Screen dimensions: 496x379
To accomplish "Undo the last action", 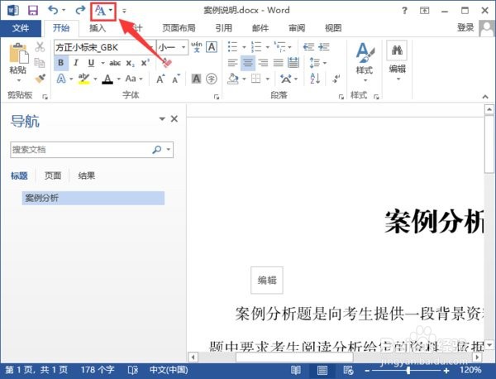I will click(x=53, y=10).
